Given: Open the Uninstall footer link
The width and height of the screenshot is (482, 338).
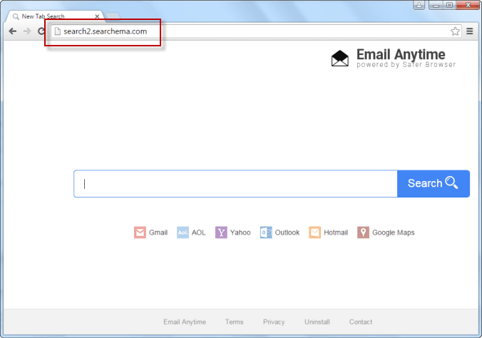Looking at the screenshot, I should coord(317,322).
